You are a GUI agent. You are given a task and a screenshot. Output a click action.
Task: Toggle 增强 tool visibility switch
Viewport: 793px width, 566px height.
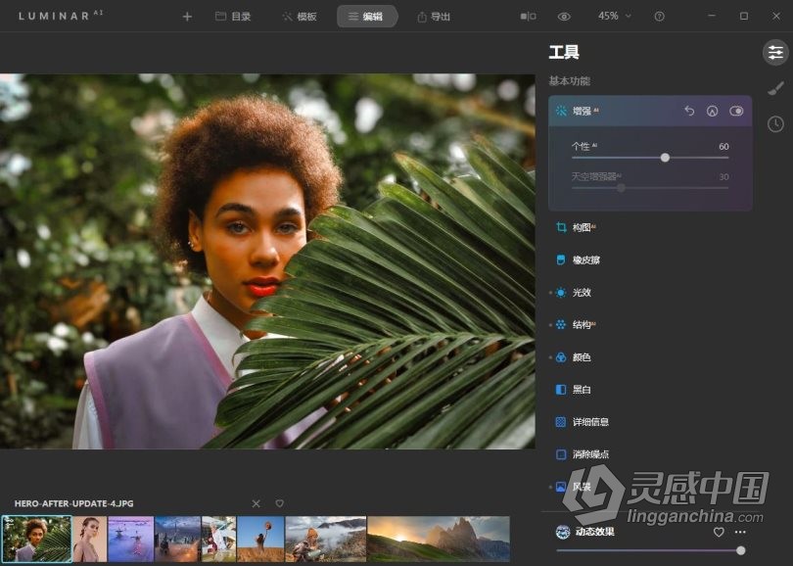tap(736, 111)
